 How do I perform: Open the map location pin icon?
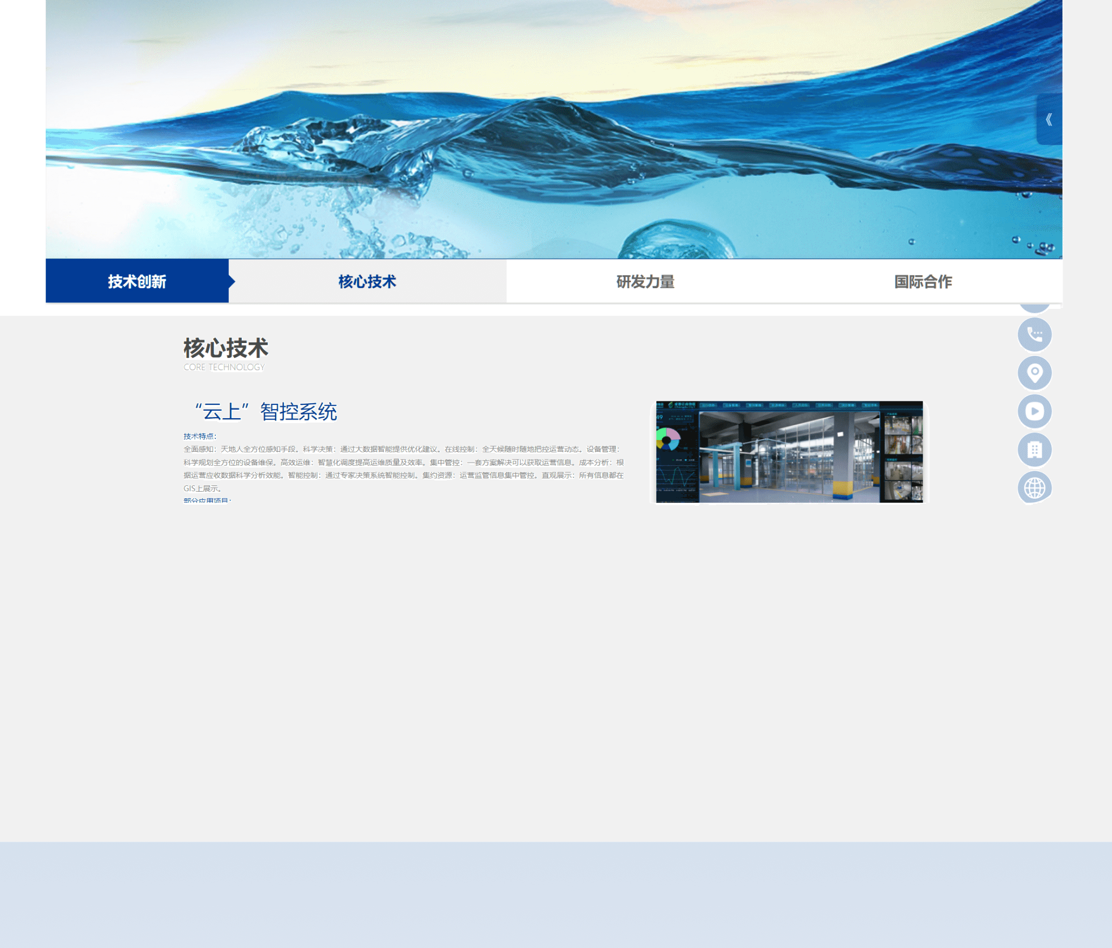(x=1034, y=373)
